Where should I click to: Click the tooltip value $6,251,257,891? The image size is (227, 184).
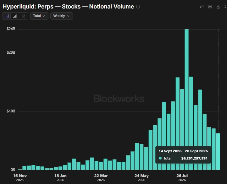[194, 158]
